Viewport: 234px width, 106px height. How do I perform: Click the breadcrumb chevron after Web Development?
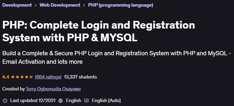tap(84, 5)
